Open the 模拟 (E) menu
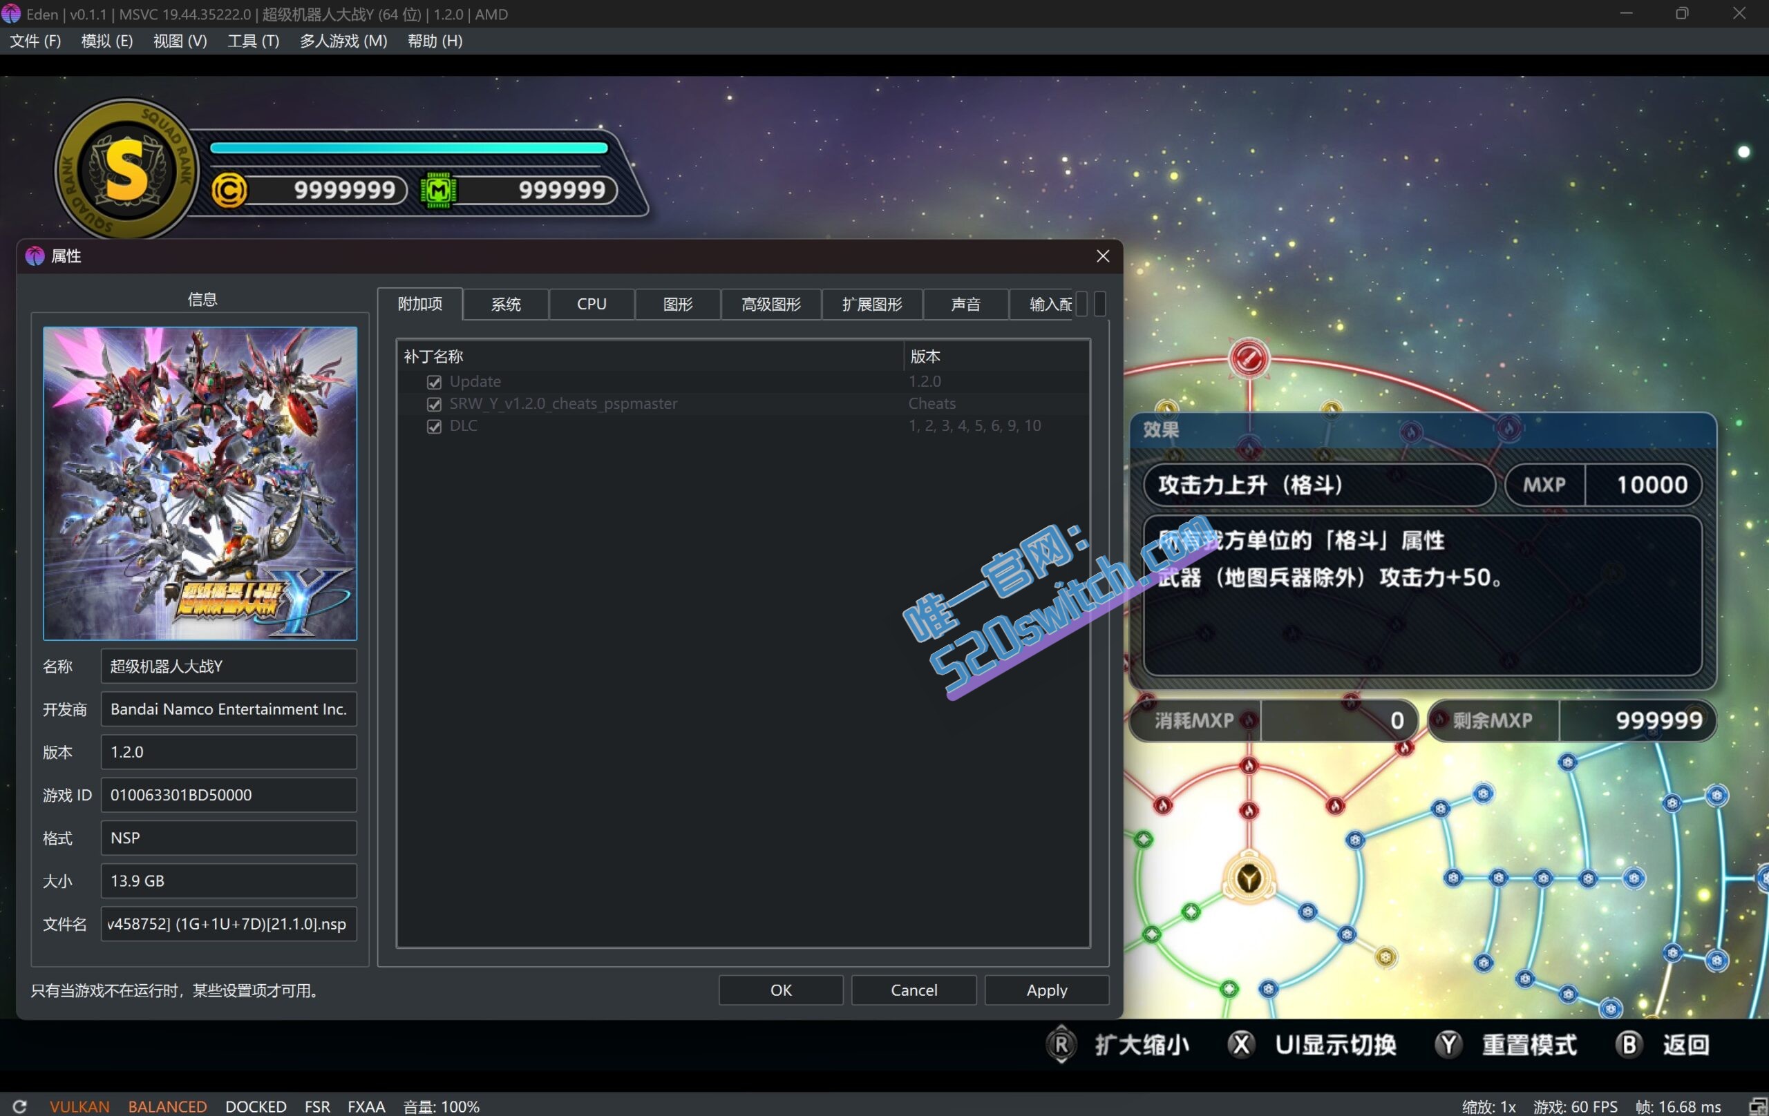Image resolution: width=1769 pixels, height=1116 pixels. (107, 41)
